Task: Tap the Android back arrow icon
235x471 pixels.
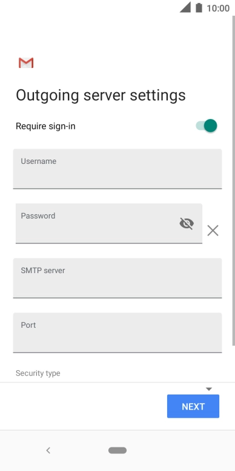Action: (48, 450)
